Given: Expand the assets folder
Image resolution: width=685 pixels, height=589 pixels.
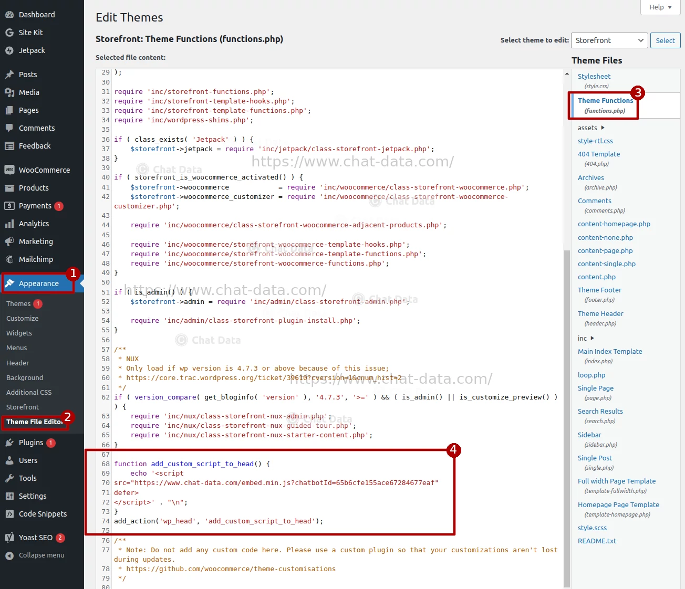Looking at the screenshot, I should pos(591,128).
